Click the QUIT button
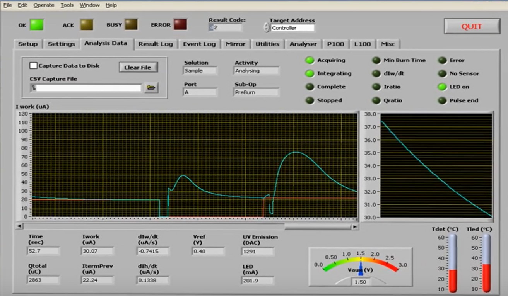The width and height of the screenshot is (508, 296). (x=472, y=26)
